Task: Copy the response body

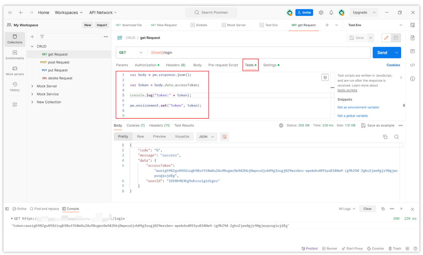Action: pyautogui.click(x=385, y=137)
